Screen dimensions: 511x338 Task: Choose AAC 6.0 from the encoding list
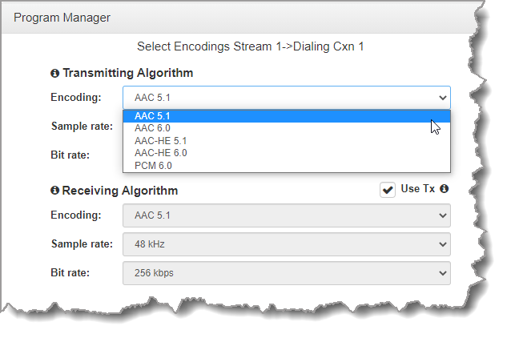tap(152, 128)
